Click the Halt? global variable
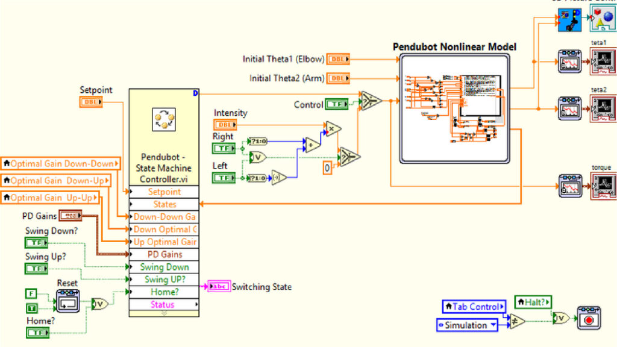617x347 pixels. [x=533, y=303]
